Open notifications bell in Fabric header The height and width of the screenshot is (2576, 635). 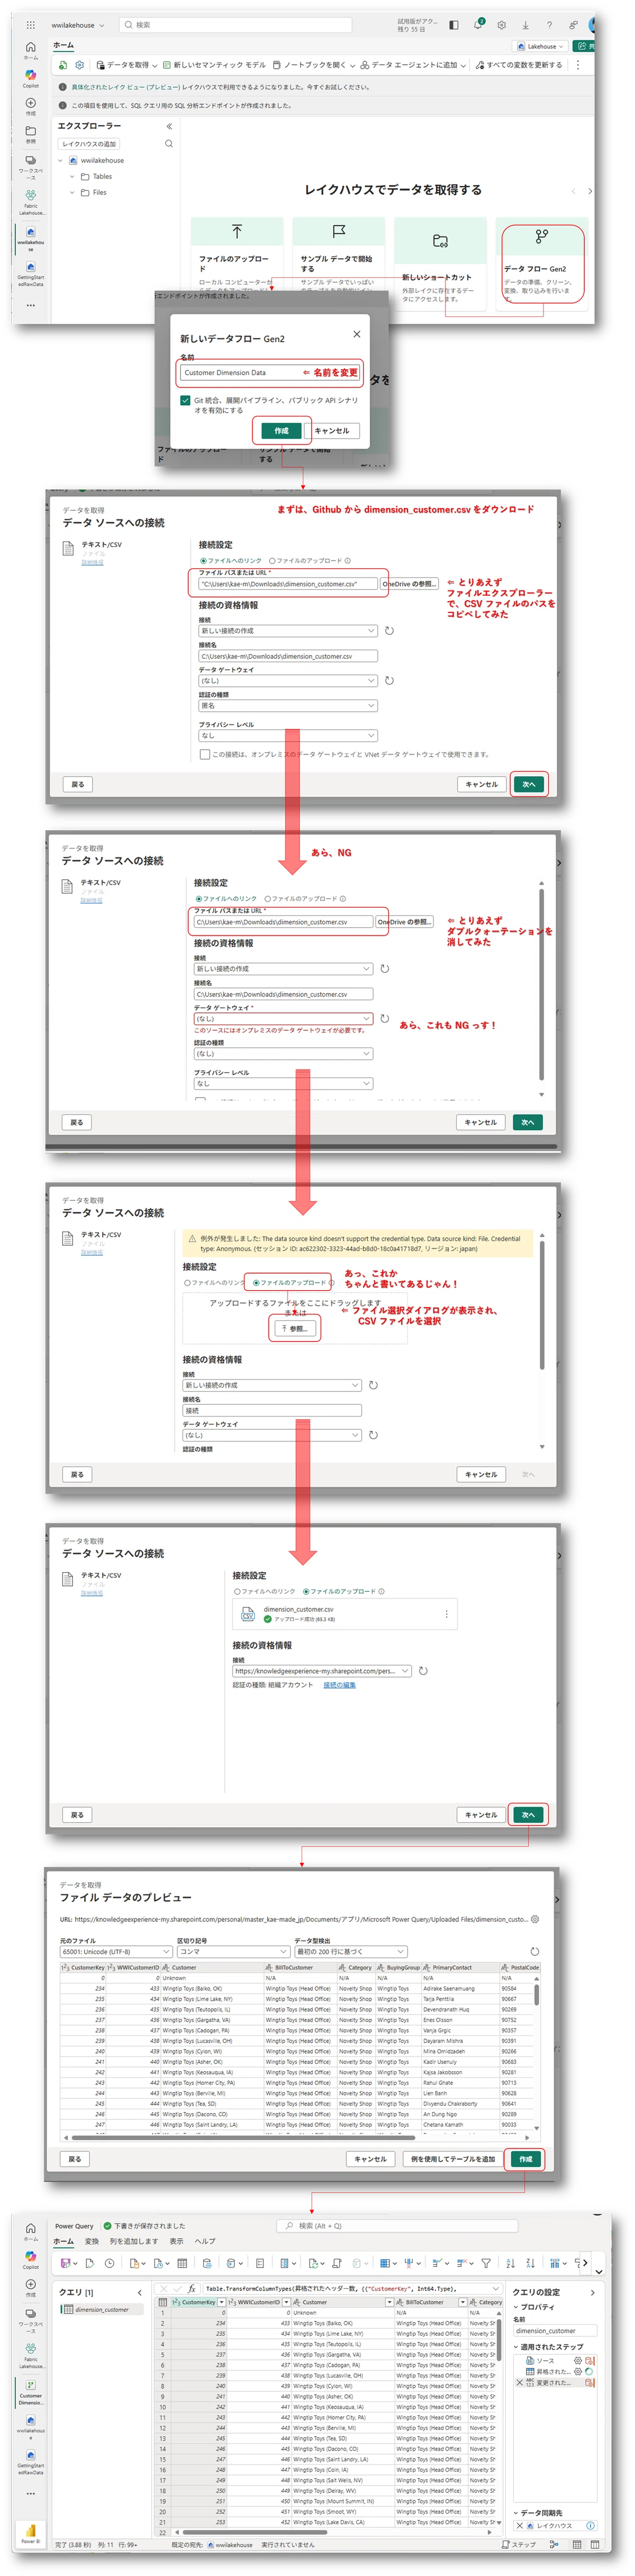(478, 25)
